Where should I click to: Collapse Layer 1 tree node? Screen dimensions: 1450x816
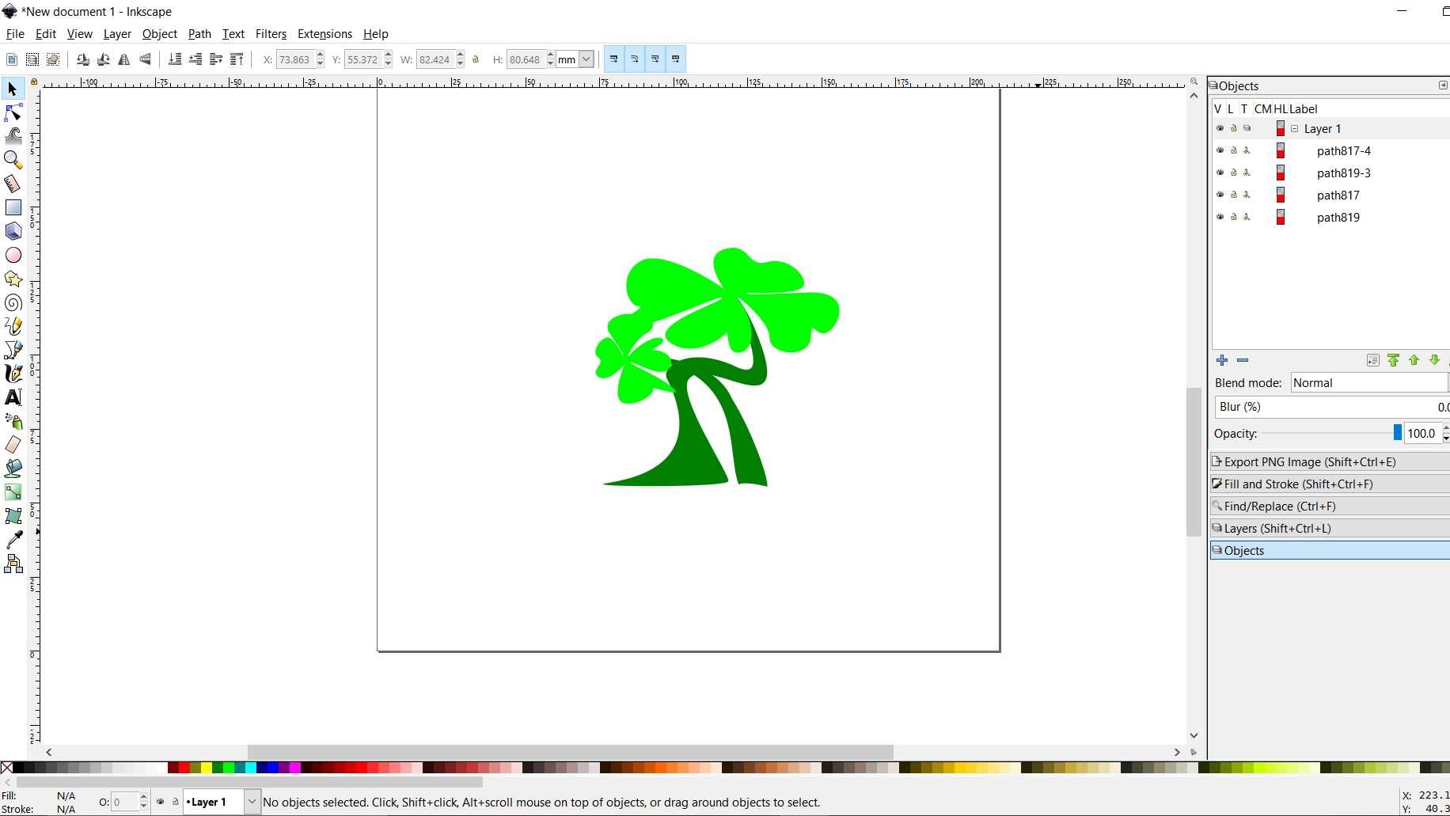[1295, 128]
